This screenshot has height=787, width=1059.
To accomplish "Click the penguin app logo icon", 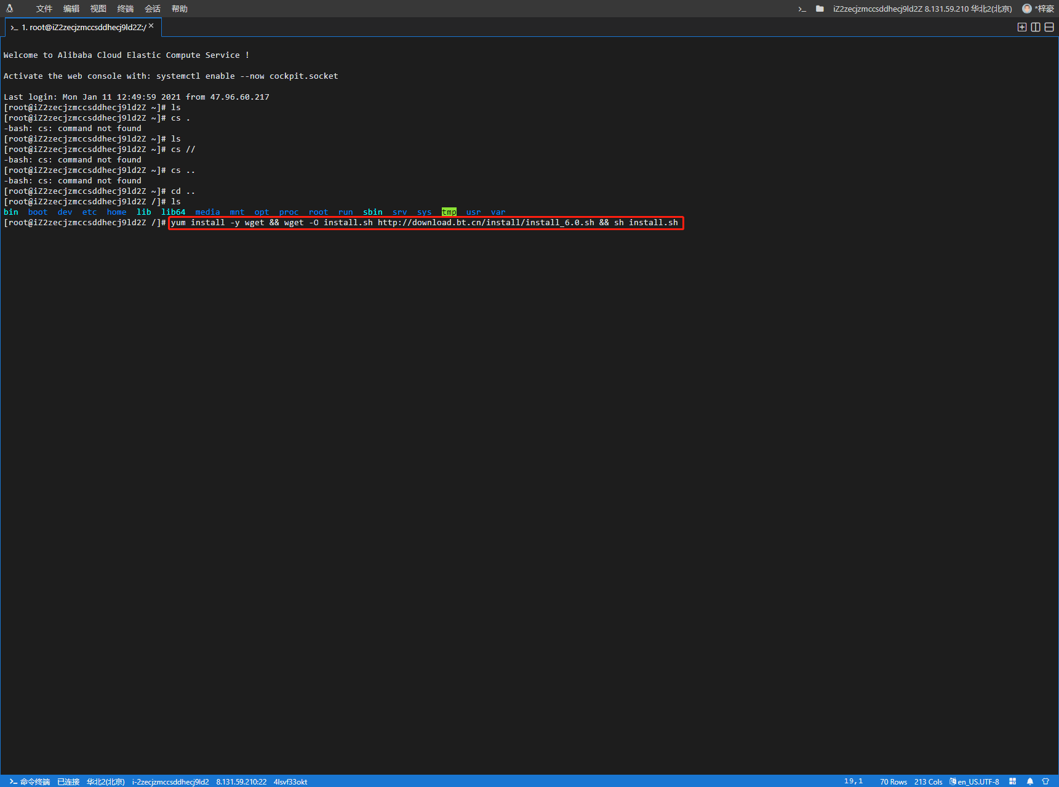I will coord(9,9).
